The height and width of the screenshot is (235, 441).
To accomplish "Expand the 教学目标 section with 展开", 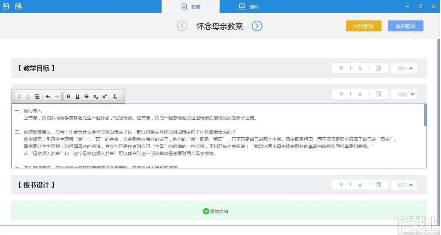I will pos(404,68).
